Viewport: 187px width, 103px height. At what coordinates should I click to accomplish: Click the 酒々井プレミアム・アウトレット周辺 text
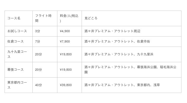coord(112,31)
